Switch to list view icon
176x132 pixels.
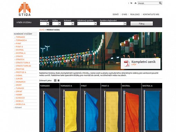pos(58,81)
